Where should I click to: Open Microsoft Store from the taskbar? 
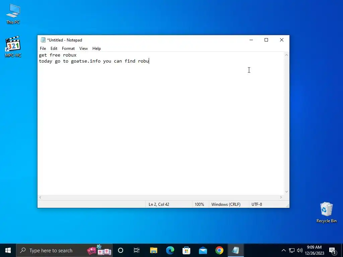pyautogui.click(x=186, y=250)
